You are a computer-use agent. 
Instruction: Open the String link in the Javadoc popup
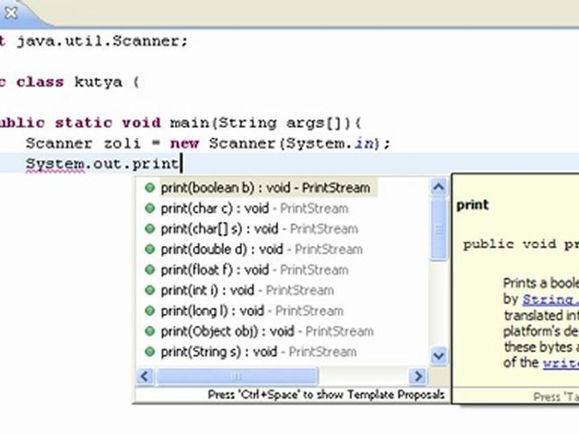[x=550, y=300]
